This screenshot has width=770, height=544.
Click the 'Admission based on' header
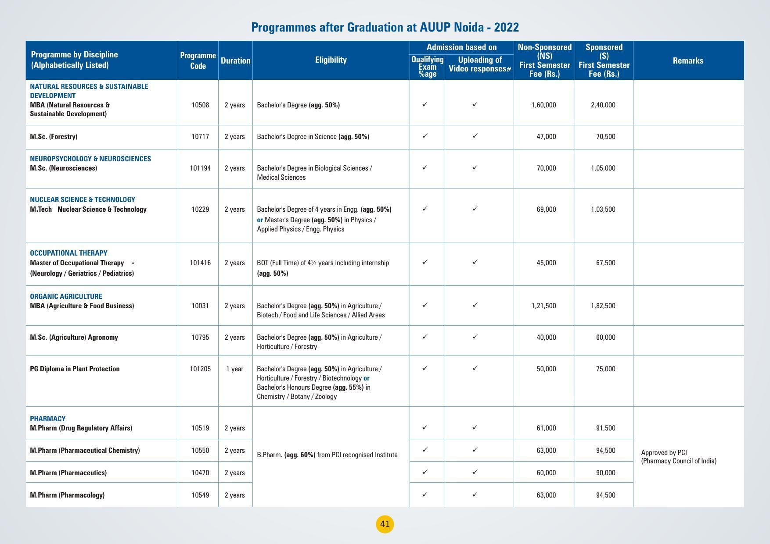coord(461,47)
